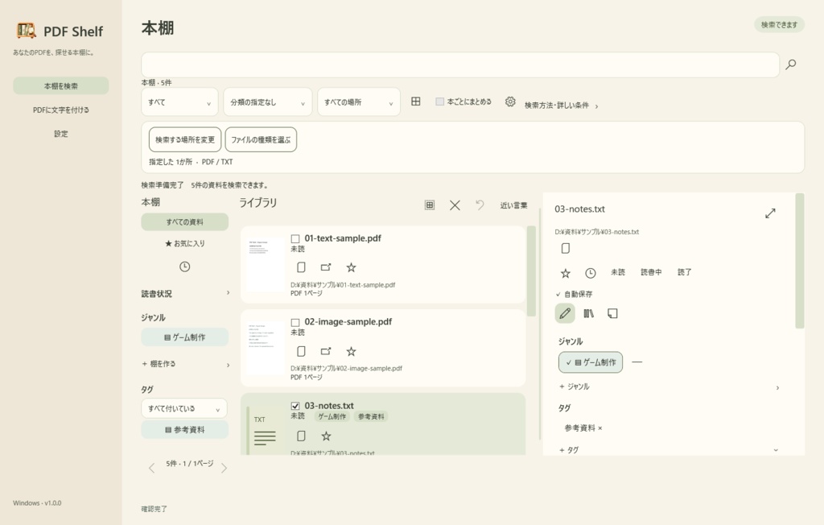This screenshot has height=525, width=824.
Task: Favorite 02-image-sample.pdf with its star
Action: (x=351, y=351)
